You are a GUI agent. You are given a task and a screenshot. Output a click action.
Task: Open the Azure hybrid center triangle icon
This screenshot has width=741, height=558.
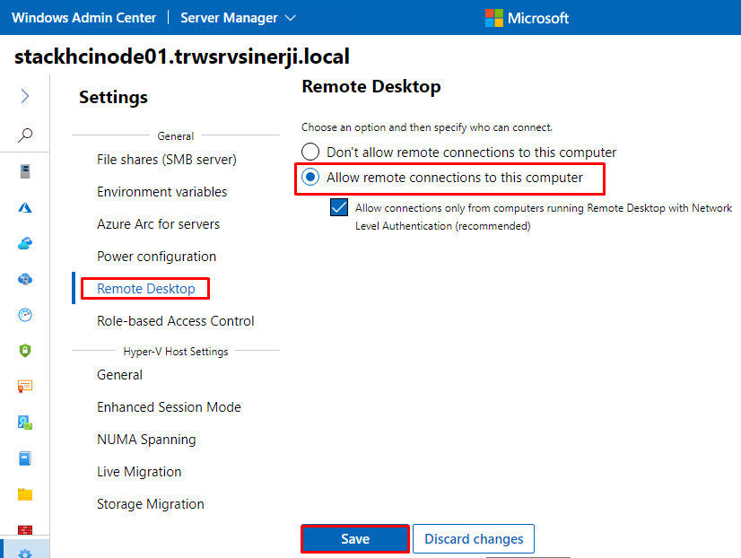coord(25,207)
